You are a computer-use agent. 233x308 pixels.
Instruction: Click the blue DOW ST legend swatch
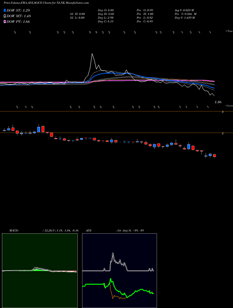point(5,10)
